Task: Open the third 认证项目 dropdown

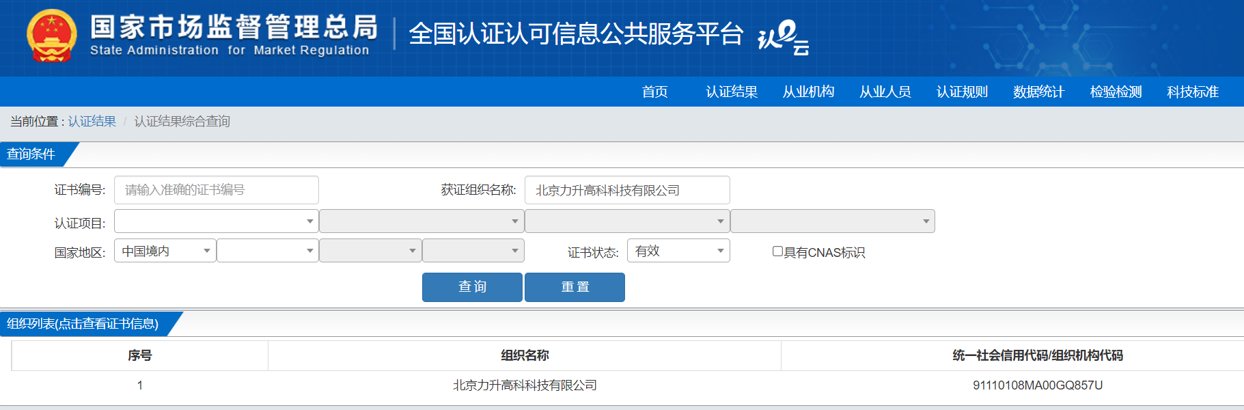Action: pyautogui.click(x=627, y=221)
